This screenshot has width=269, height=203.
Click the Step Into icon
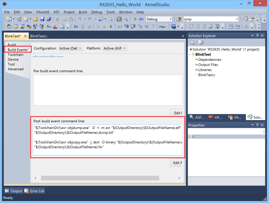[126, 27]
